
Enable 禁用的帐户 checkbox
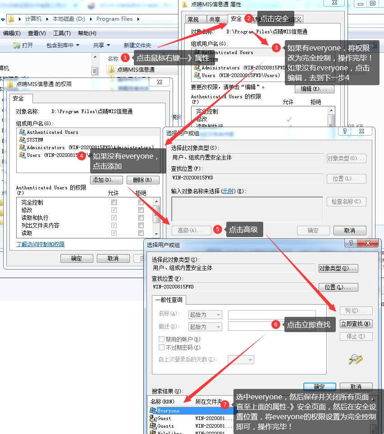[x=161, y=339]
